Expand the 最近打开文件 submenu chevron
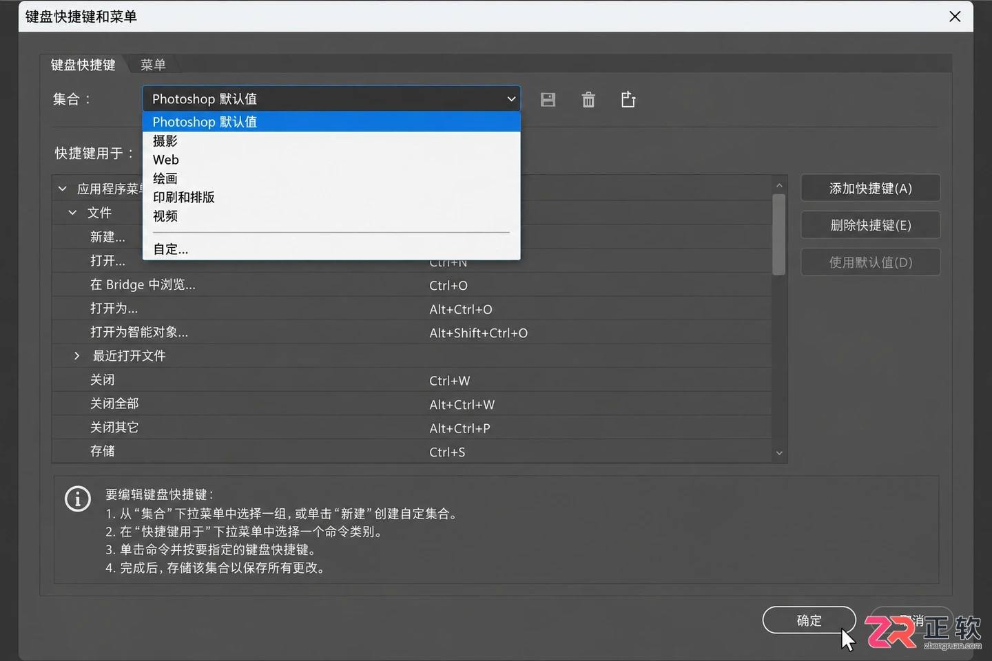The image size is (992, 661). [76, 356]
